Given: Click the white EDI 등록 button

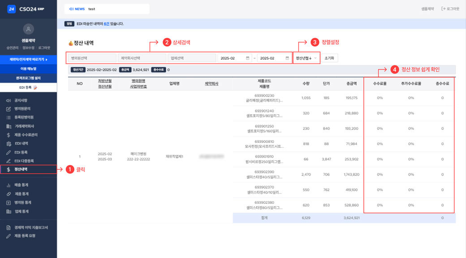Looking at the screenshot, I should pyautogui.click(x=29, y=87).
